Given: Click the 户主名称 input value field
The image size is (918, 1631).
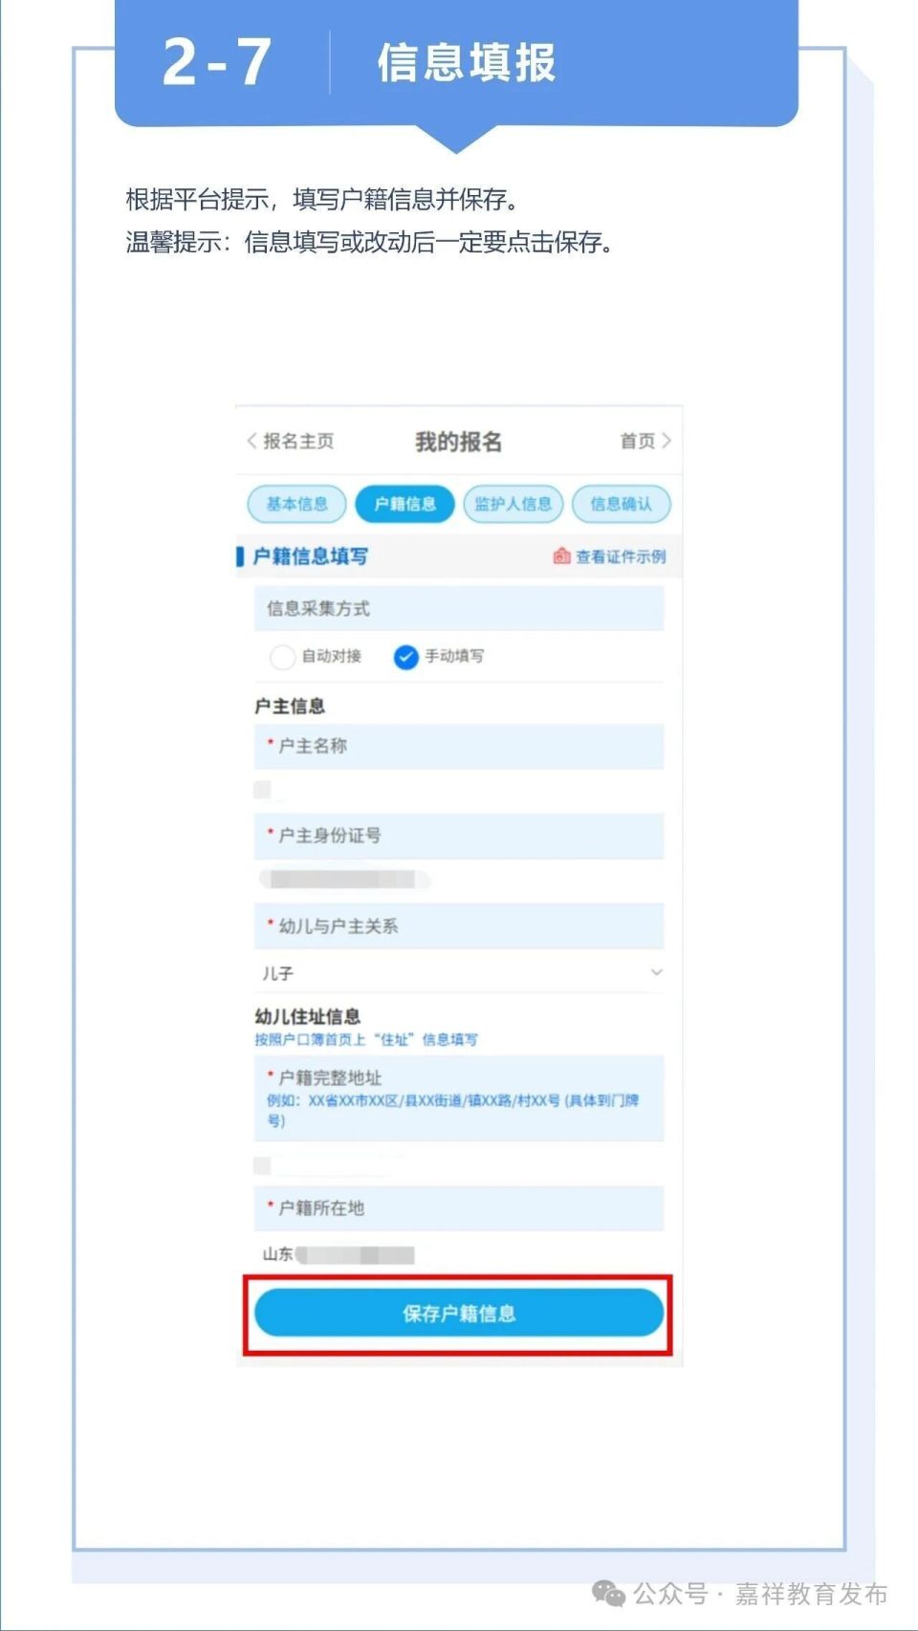Looking at the screenshot, I should pyautogui.click(x=459, y=790).
